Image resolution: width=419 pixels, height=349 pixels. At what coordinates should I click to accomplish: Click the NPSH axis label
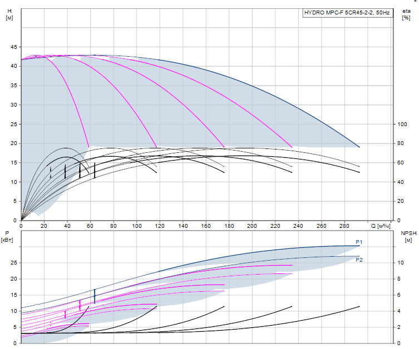[x=408, y=236]
